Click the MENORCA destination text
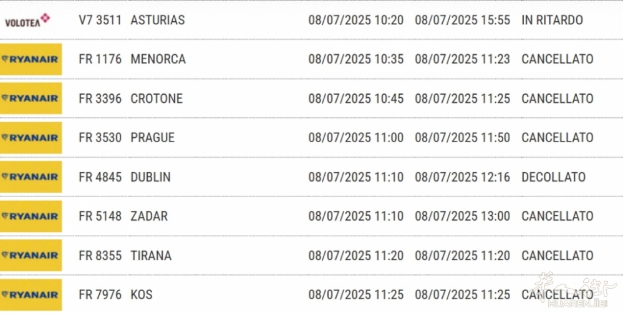This screenshot has height=313, width=623. (x=158, y=59)
